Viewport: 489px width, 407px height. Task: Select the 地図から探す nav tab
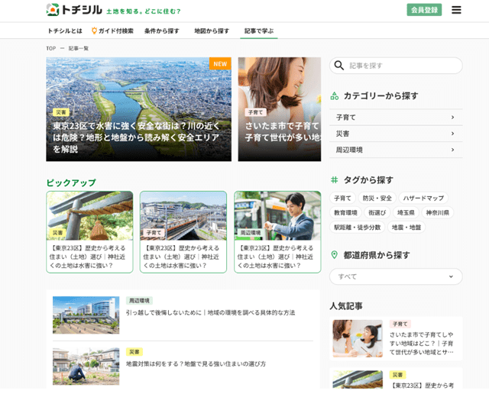212,31
